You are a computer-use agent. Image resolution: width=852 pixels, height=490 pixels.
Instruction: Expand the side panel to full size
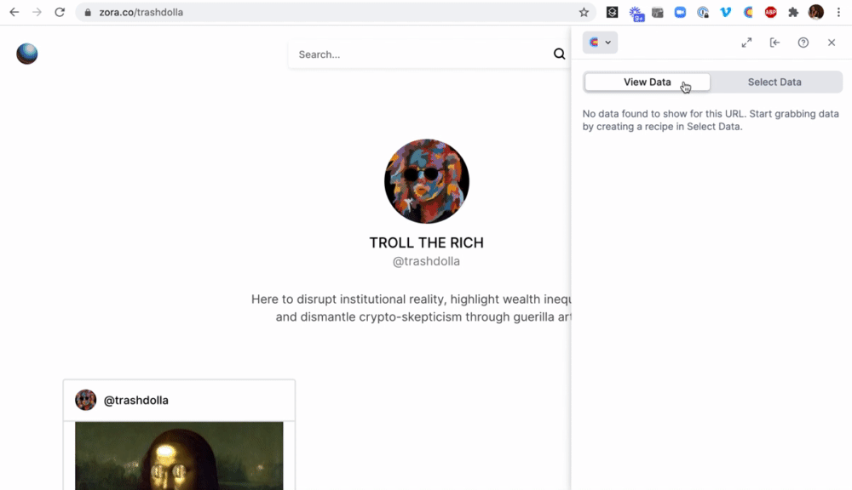pyautogui.click(x=746, y=43)
